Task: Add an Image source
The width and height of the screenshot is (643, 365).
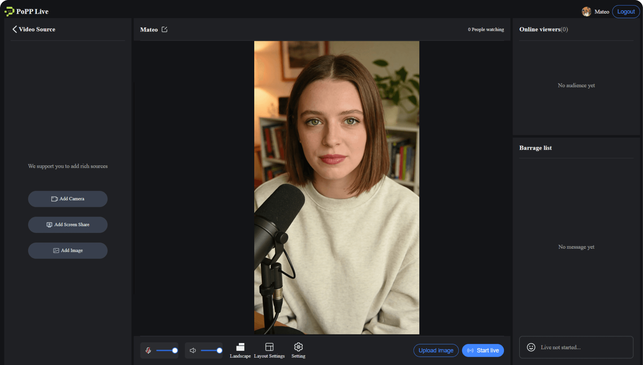Action: tap(68, 251)
